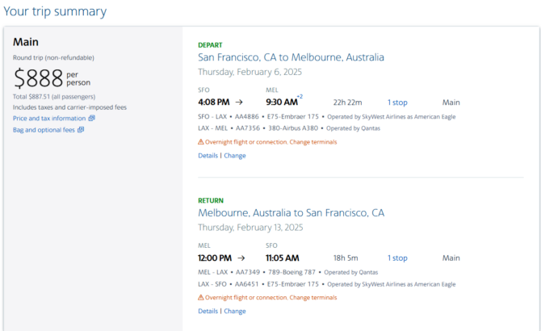Click the departing overnight flight warning text
This screenshot has width=541, height=331.
tap(270, 142)
